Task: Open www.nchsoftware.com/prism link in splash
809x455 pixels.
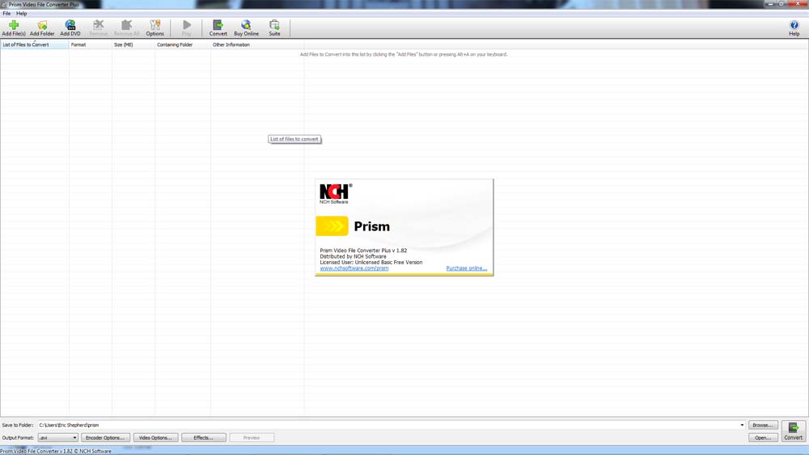Action: pos(354,268)
